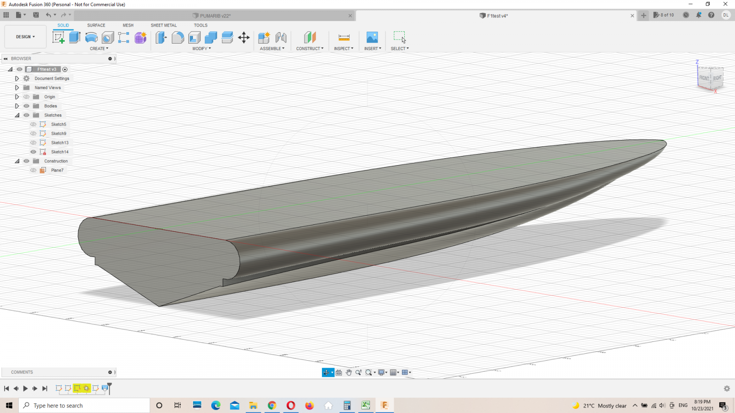Viewport: 735px width, 413px height.
Task: Activate the Fillet tool
Action: (178, 38)
